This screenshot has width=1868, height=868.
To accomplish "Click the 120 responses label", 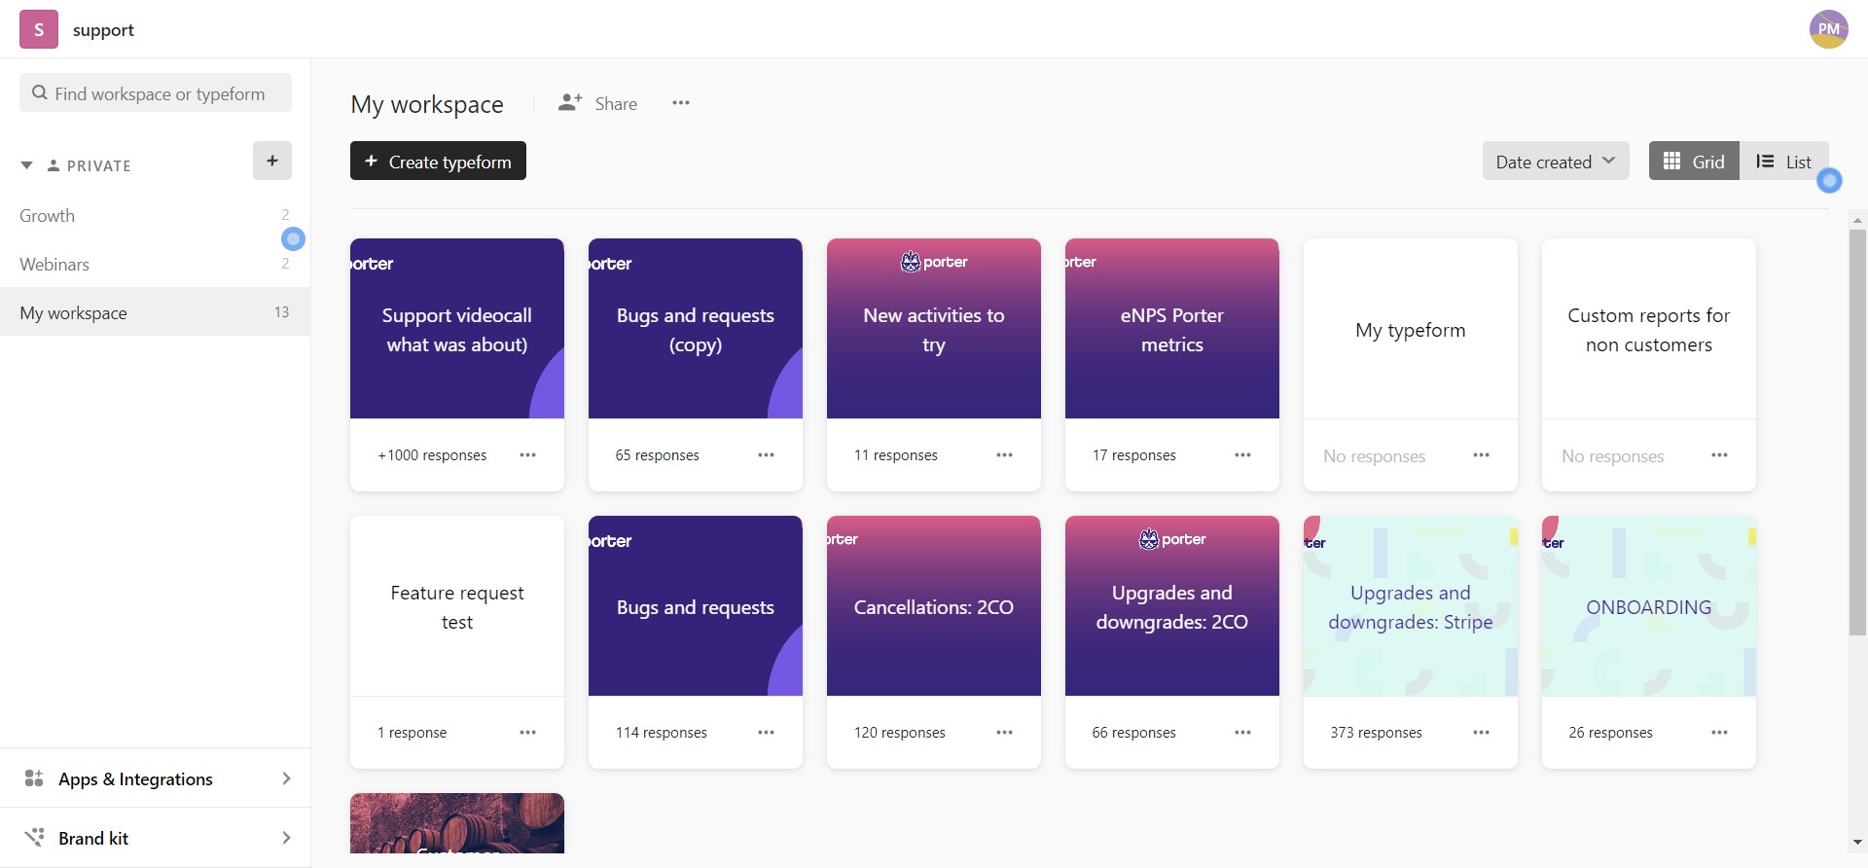I will [900, 733].
